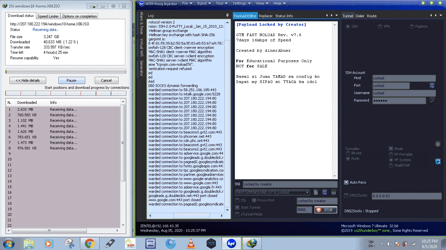The image size is (446, 250).
Task: Click the save config floppy icon beside config dropdown
Action: [325, 192]
